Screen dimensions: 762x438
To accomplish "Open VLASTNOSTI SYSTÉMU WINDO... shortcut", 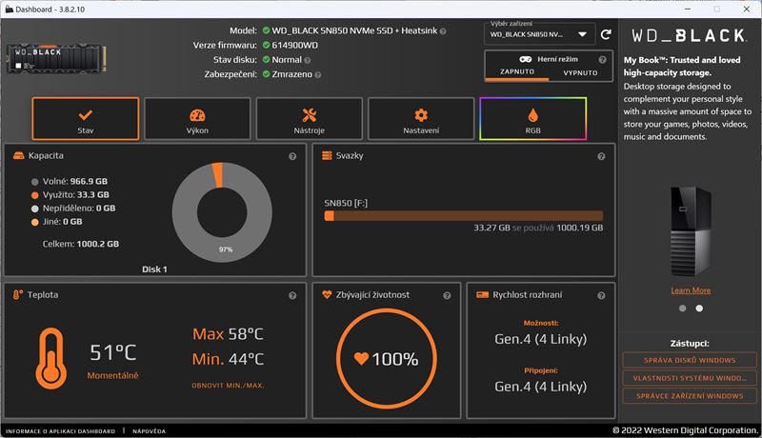I will coord(690,378).
